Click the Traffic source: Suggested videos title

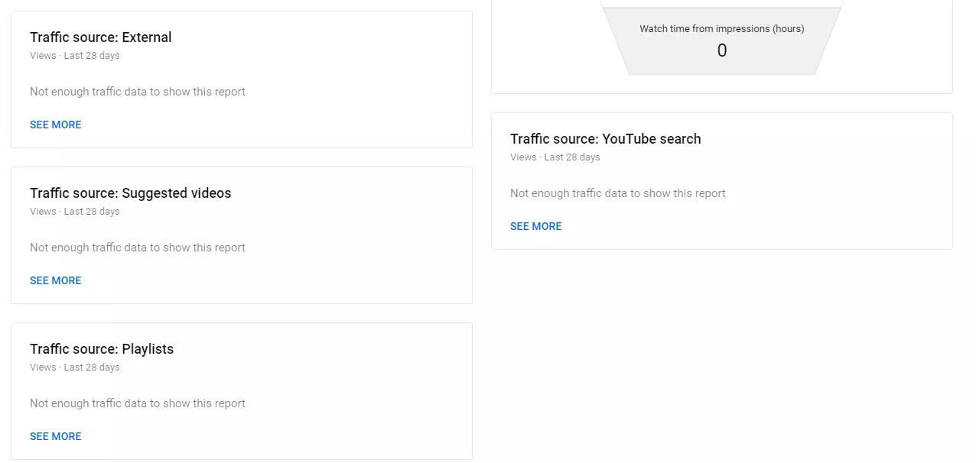(130, 193)
